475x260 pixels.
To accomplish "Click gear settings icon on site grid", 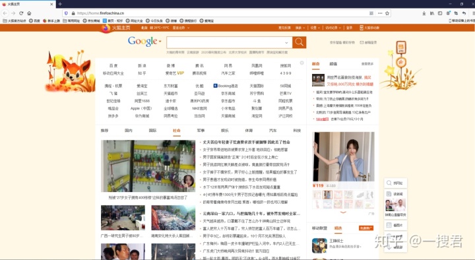I will click(301, 63).
